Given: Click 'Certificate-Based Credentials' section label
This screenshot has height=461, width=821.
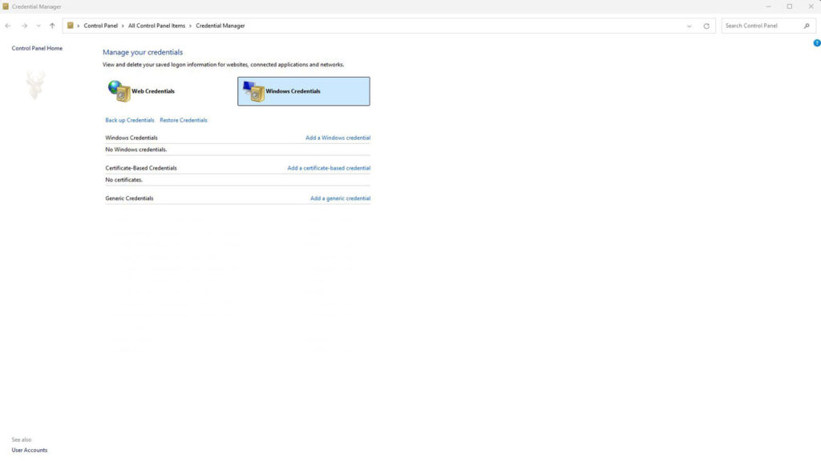Looking at the screenshot, I should (x=141, y=168).
